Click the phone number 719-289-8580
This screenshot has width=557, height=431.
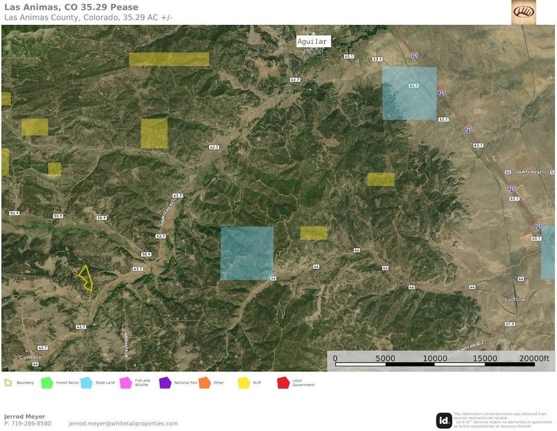[x=31, y=423]
